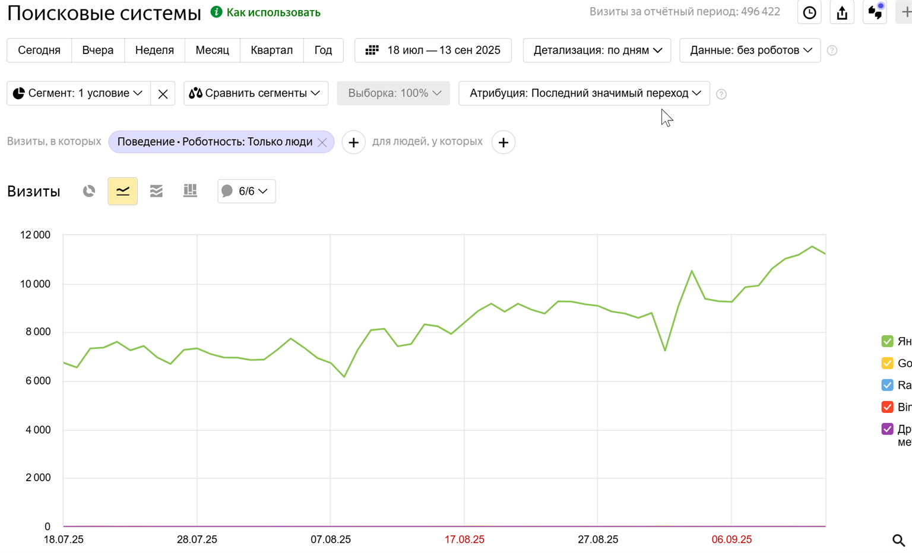Select the pie chart view icon

pos(89,191)
